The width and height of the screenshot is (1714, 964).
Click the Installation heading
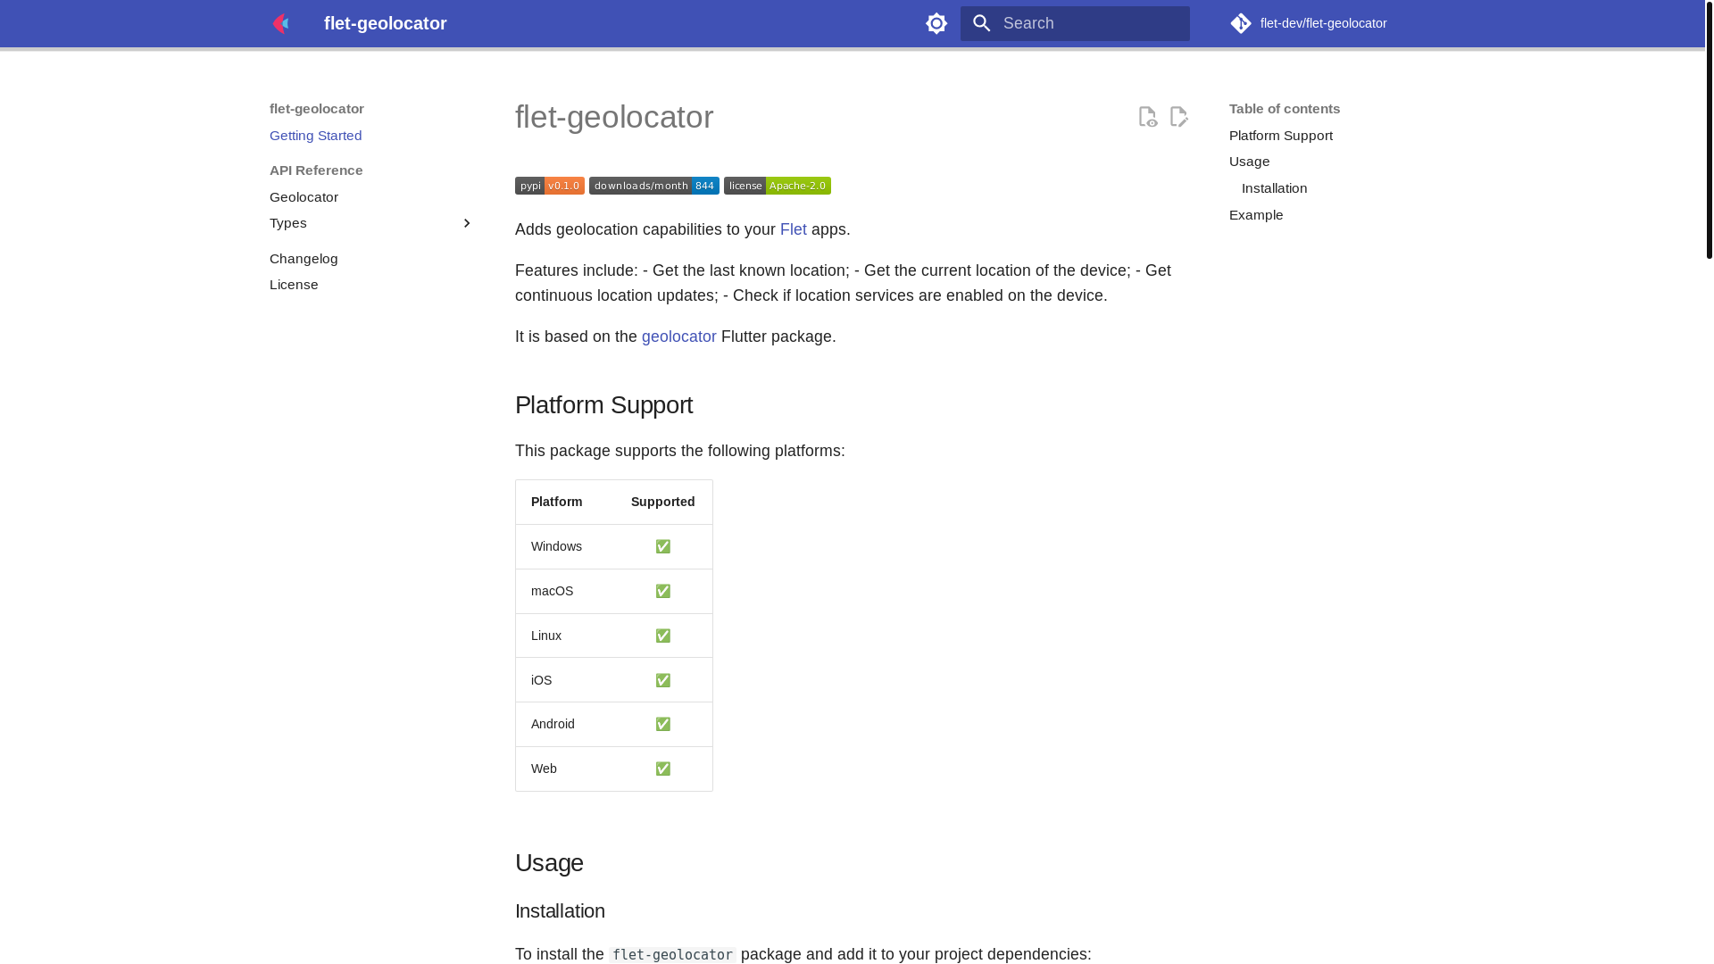coord(560,911)
